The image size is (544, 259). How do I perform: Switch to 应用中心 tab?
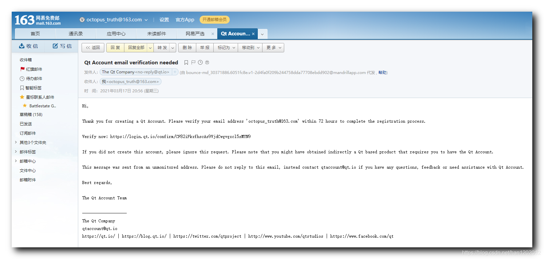pyautogui.click(x=116, y=34)
